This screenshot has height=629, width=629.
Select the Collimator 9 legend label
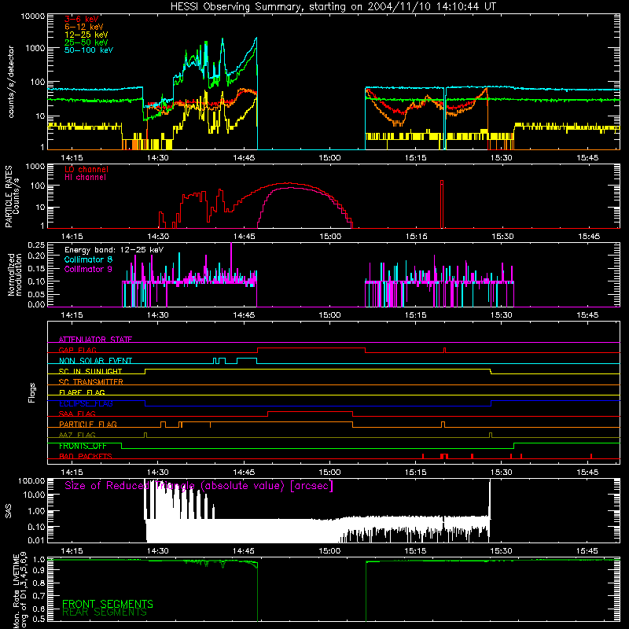(x=88, y=269)
